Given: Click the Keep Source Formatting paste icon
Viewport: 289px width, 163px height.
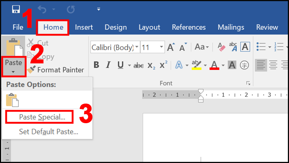Looking at the screenshot, I should click(x=12, y=100).
